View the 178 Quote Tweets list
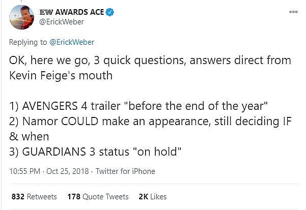This screenshot has height=210, width=306. 98,196
